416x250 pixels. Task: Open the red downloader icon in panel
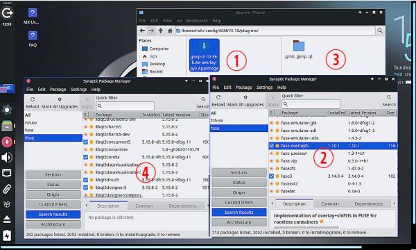[7, 142]
